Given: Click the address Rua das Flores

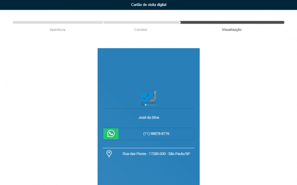Looking at the screenshot, I should tap(156, 154).
